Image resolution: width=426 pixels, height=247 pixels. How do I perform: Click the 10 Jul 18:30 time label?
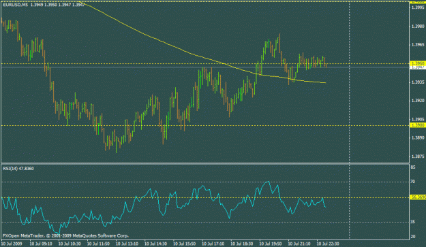pos(243,244)
